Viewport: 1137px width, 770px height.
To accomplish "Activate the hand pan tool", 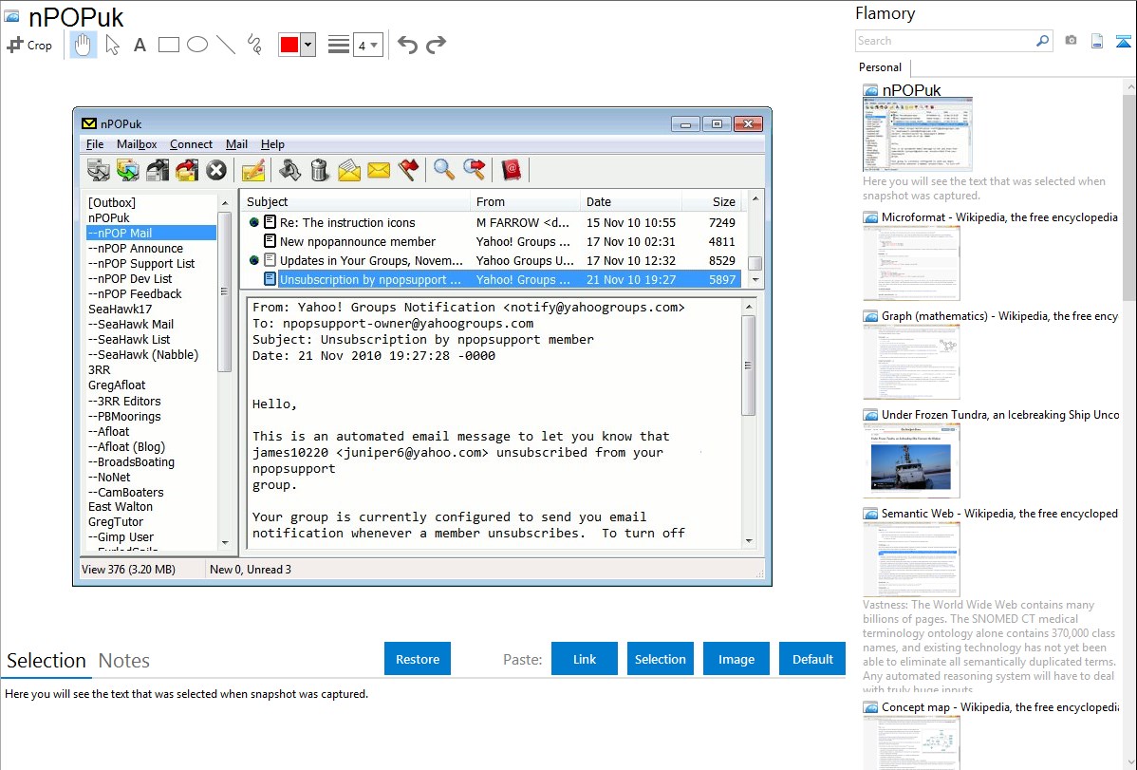I will click(x=84, y=45).
